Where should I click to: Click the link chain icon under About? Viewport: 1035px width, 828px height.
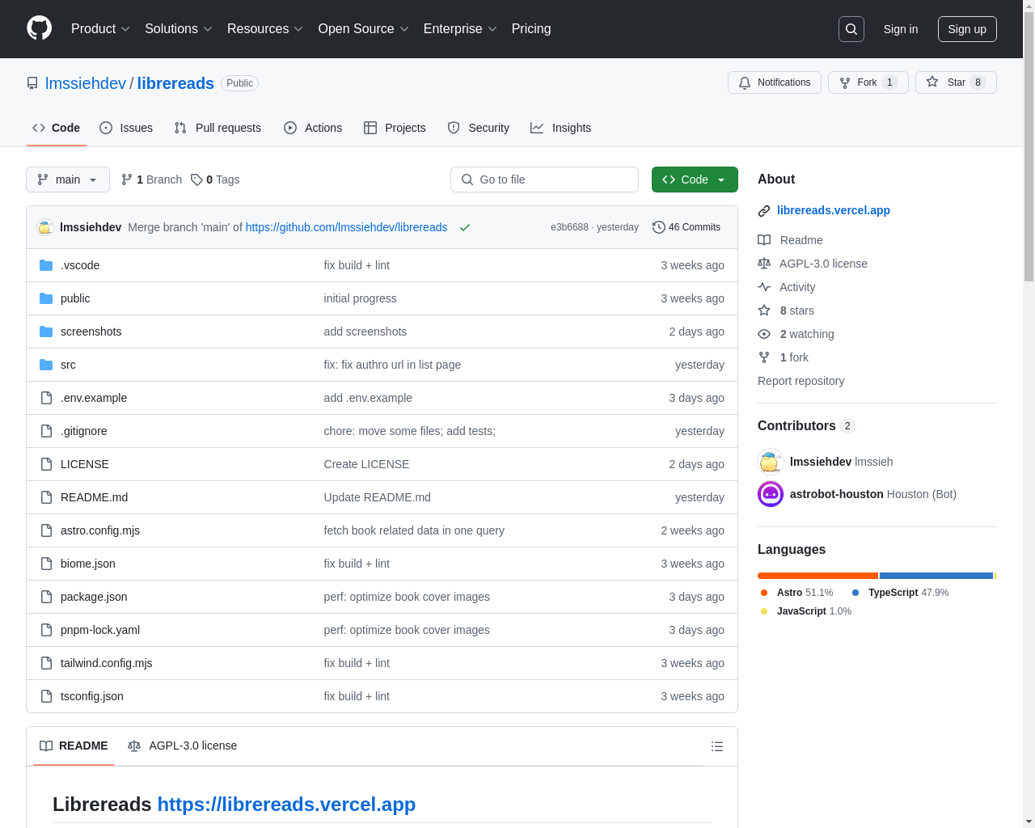coord(764,211)
